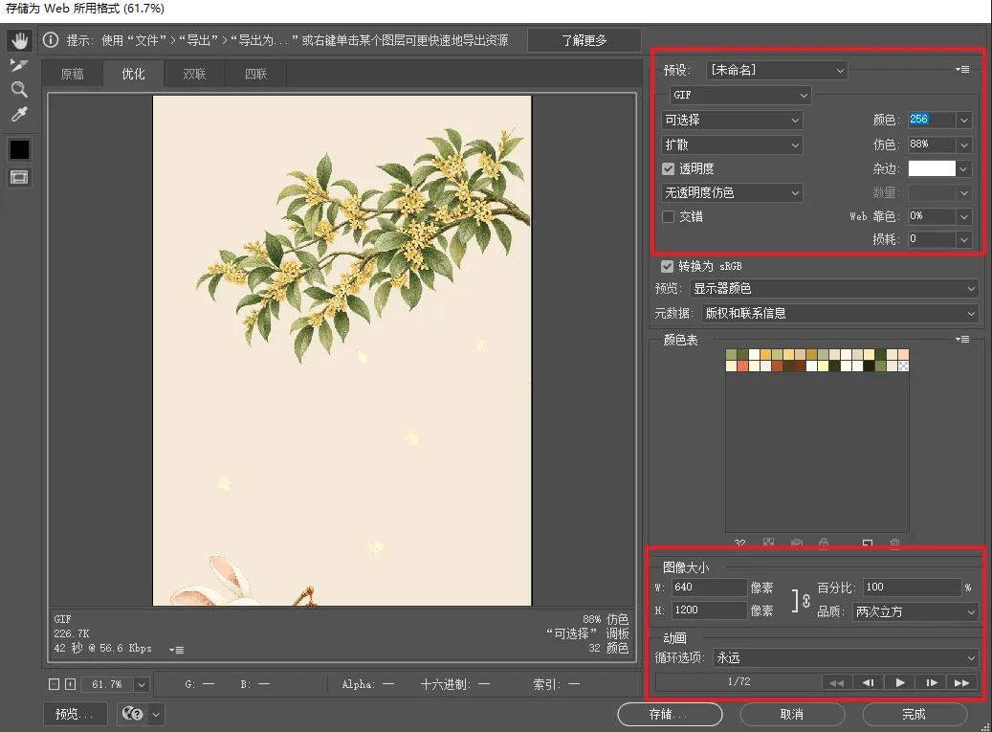Click the 损耗 value field
Image resolution: width=992 pixels, height=732 pixels.
click(932, 239)
